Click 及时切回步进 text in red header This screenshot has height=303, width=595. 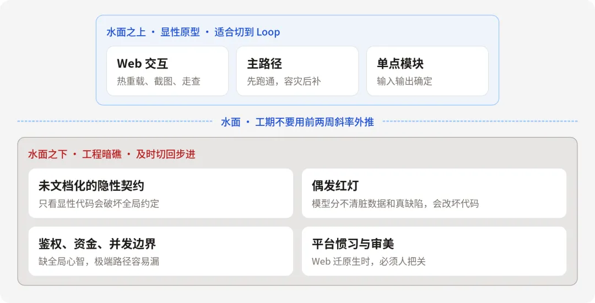point(166,154)
